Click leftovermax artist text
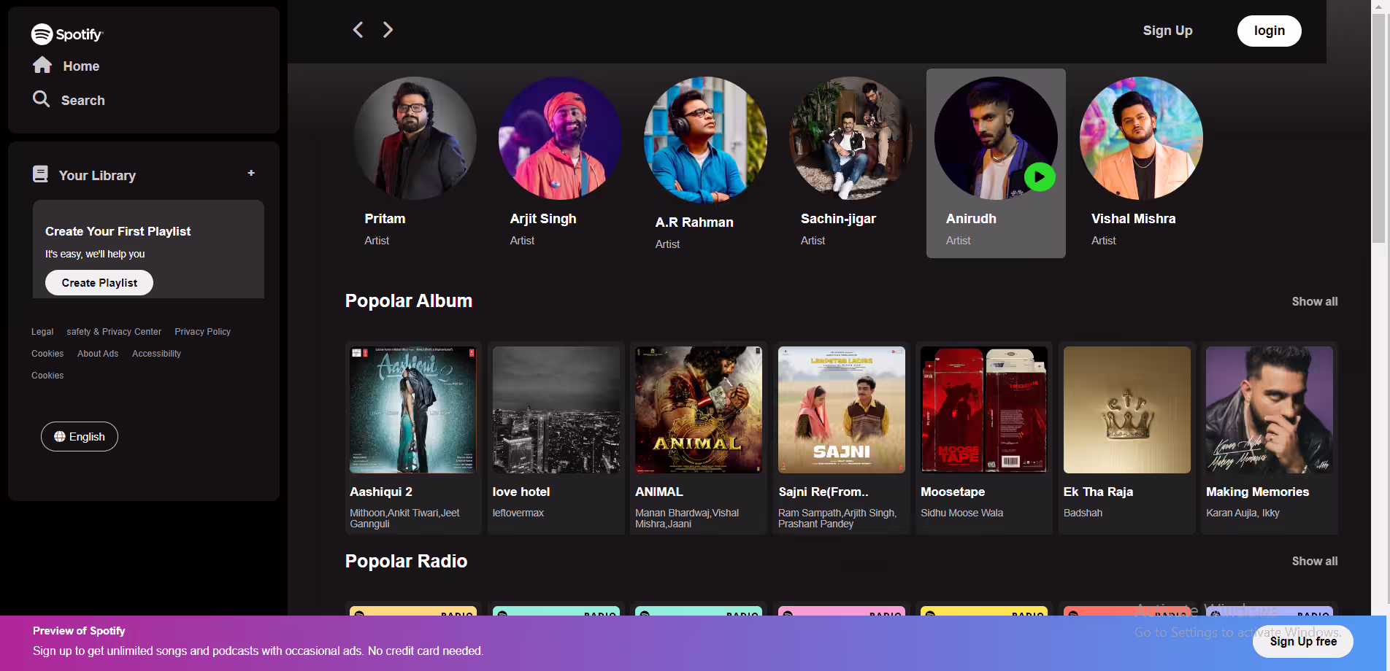The height and width of the screenshot is (671, 1390). [x=518, y=513]
